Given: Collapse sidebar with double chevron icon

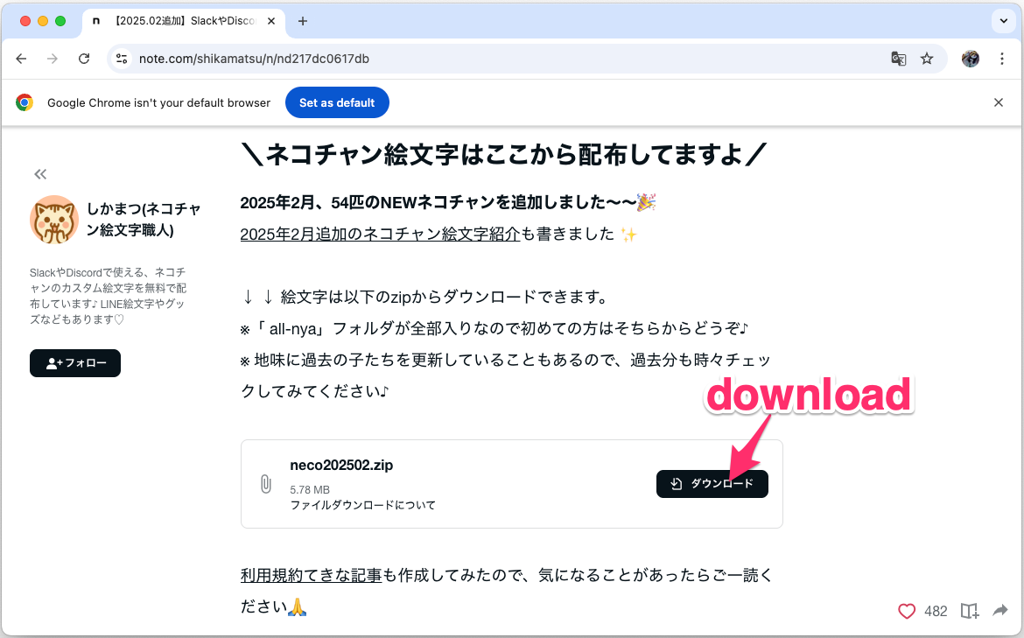Looking at the screenshot, I should pyautogui.click(x=39, y=174).
